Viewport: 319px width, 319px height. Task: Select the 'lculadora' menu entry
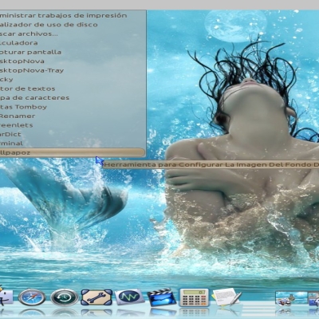(x=73, y=43)
